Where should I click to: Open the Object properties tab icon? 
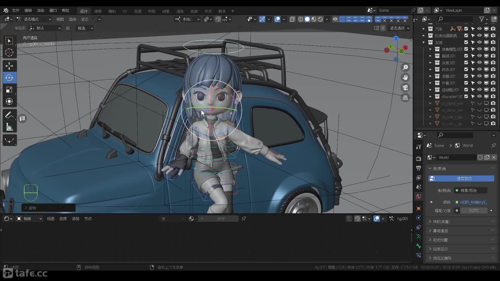[x=418, y=208]
